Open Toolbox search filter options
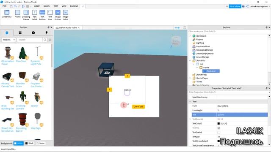This screenshot has width=271, height=152. pyautogui.click(x=50, y=40)
